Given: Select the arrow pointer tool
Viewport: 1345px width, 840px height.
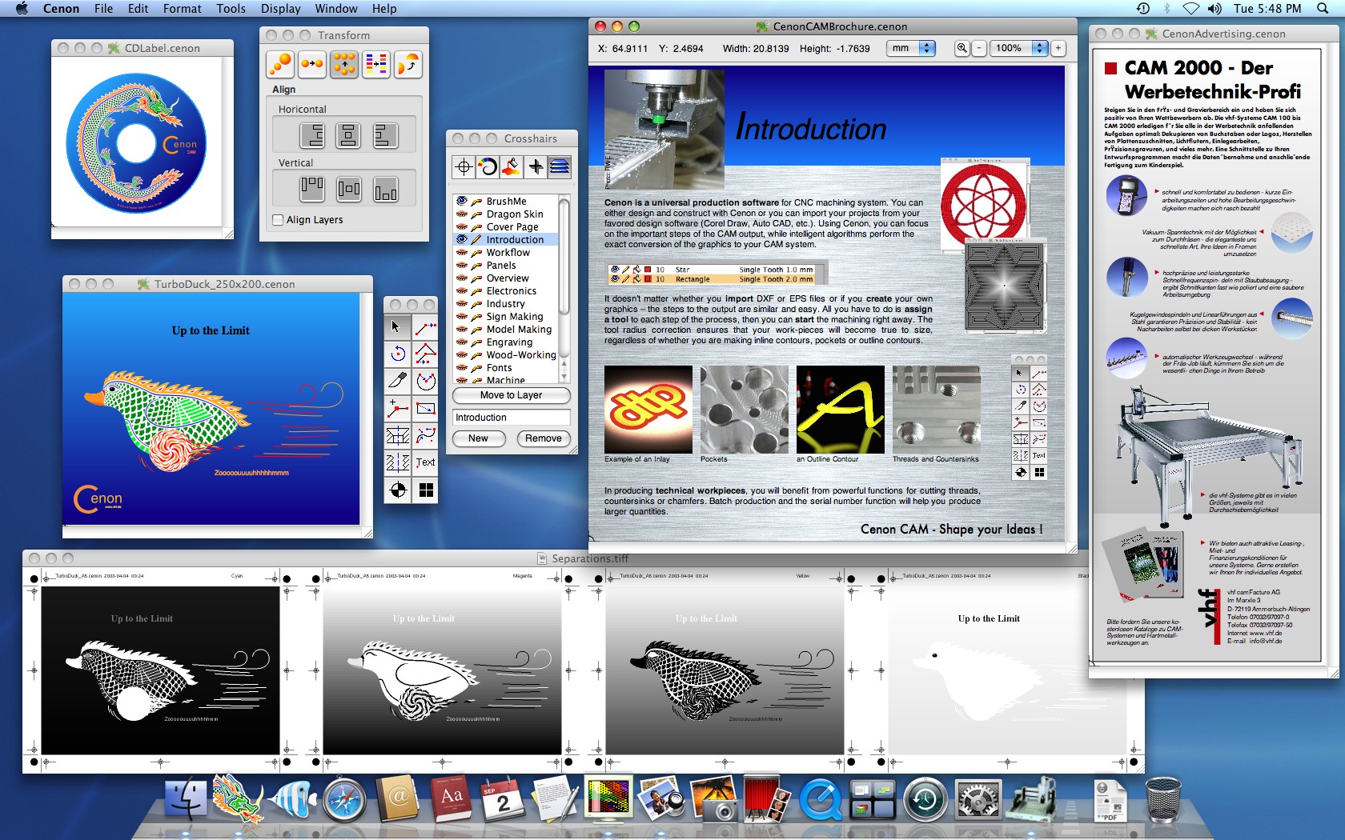Looking at the screenshot, I should point(396,327).
